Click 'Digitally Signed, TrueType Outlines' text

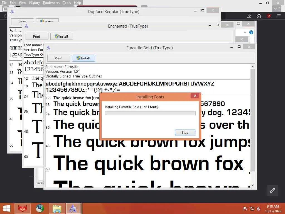73,76
